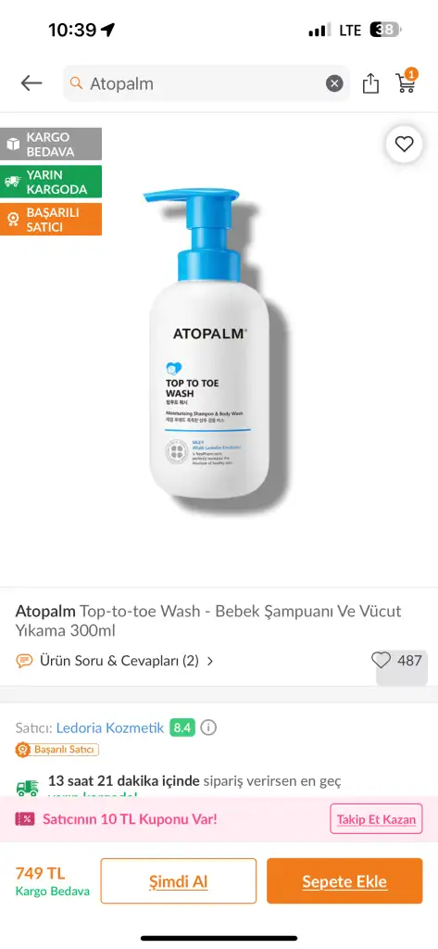Screen dimensions: 438x949
Task: Show seller info via the info icon
Action: tap(208, 728)
